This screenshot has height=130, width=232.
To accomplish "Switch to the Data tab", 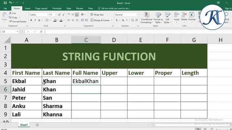I will 69,8.
